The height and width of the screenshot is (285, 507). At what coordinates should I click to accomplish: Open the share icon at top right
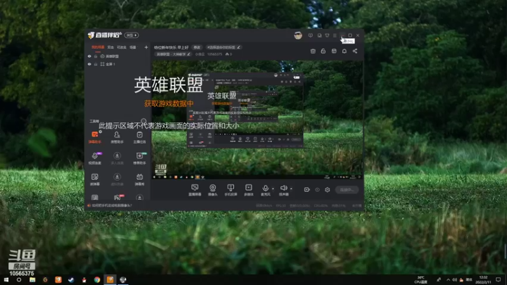[x=355, y=51]
